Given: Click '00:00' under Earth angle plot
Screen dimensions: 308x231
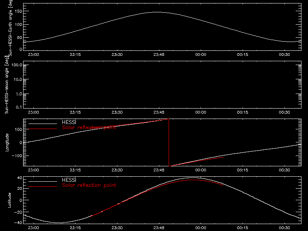Looking at the screenshot, I should coord(201,55).
